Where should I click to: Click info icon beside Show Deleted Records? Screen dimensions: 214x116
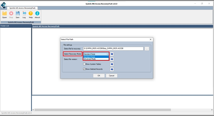pos(112,69)
